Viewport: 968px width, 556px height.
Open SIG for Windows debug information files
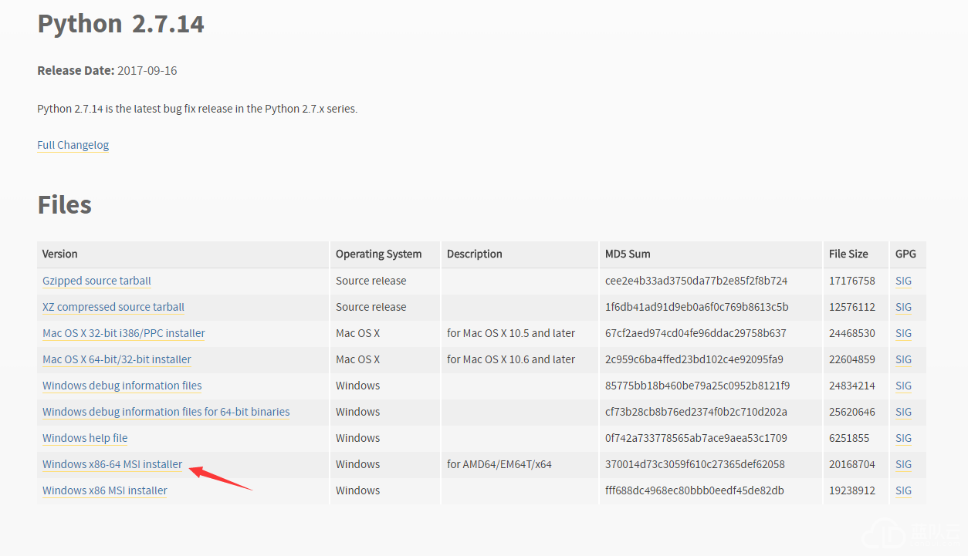903,386
